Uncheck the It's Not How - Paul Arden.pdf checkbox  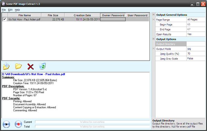(x=4, y=19)
